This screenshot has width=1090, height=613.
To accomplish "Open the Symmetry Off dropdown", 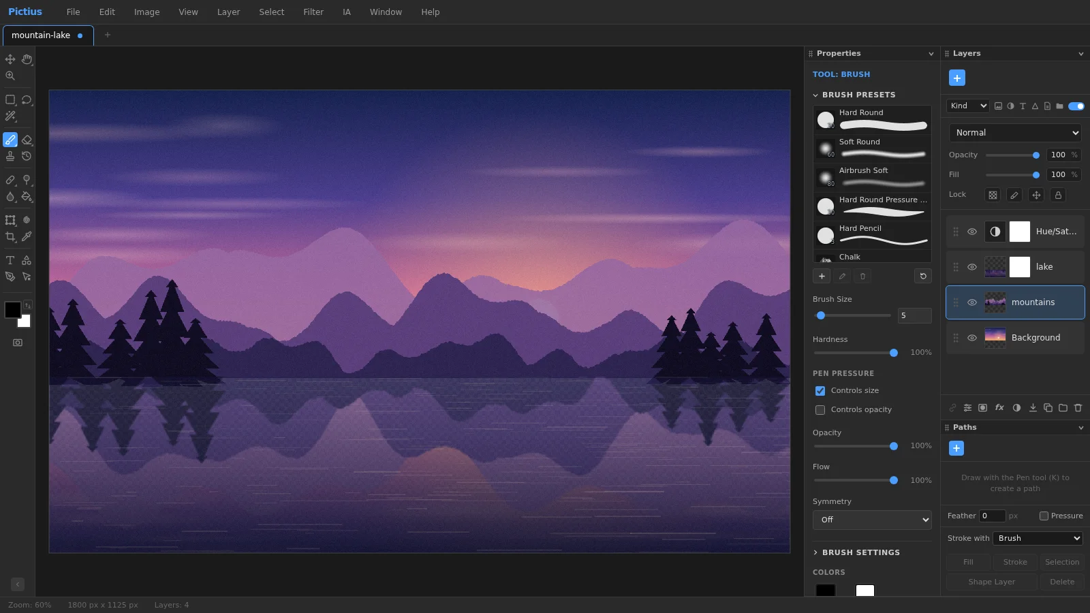I will coord(872,520).
